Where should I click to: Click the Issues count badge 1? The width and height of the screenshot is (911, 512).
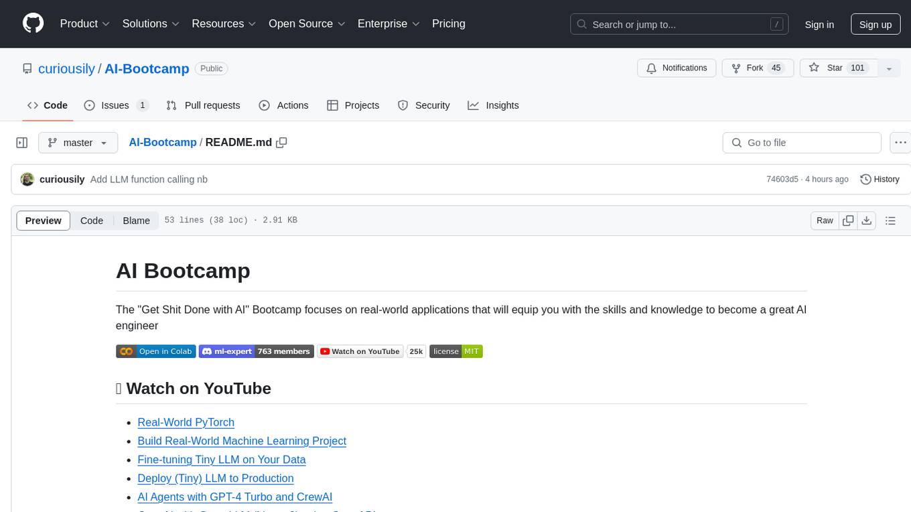pos(142,105)
